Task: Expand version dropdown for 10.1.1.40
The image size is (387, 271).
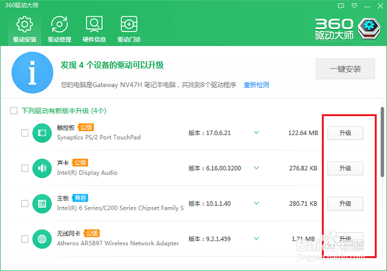Action: [x=257, y=203]
